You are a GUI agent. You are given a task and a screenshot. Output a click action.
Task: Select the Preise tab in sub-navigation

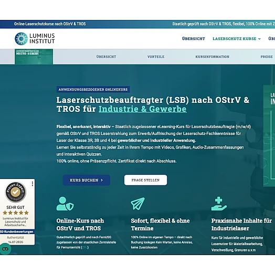267,57
